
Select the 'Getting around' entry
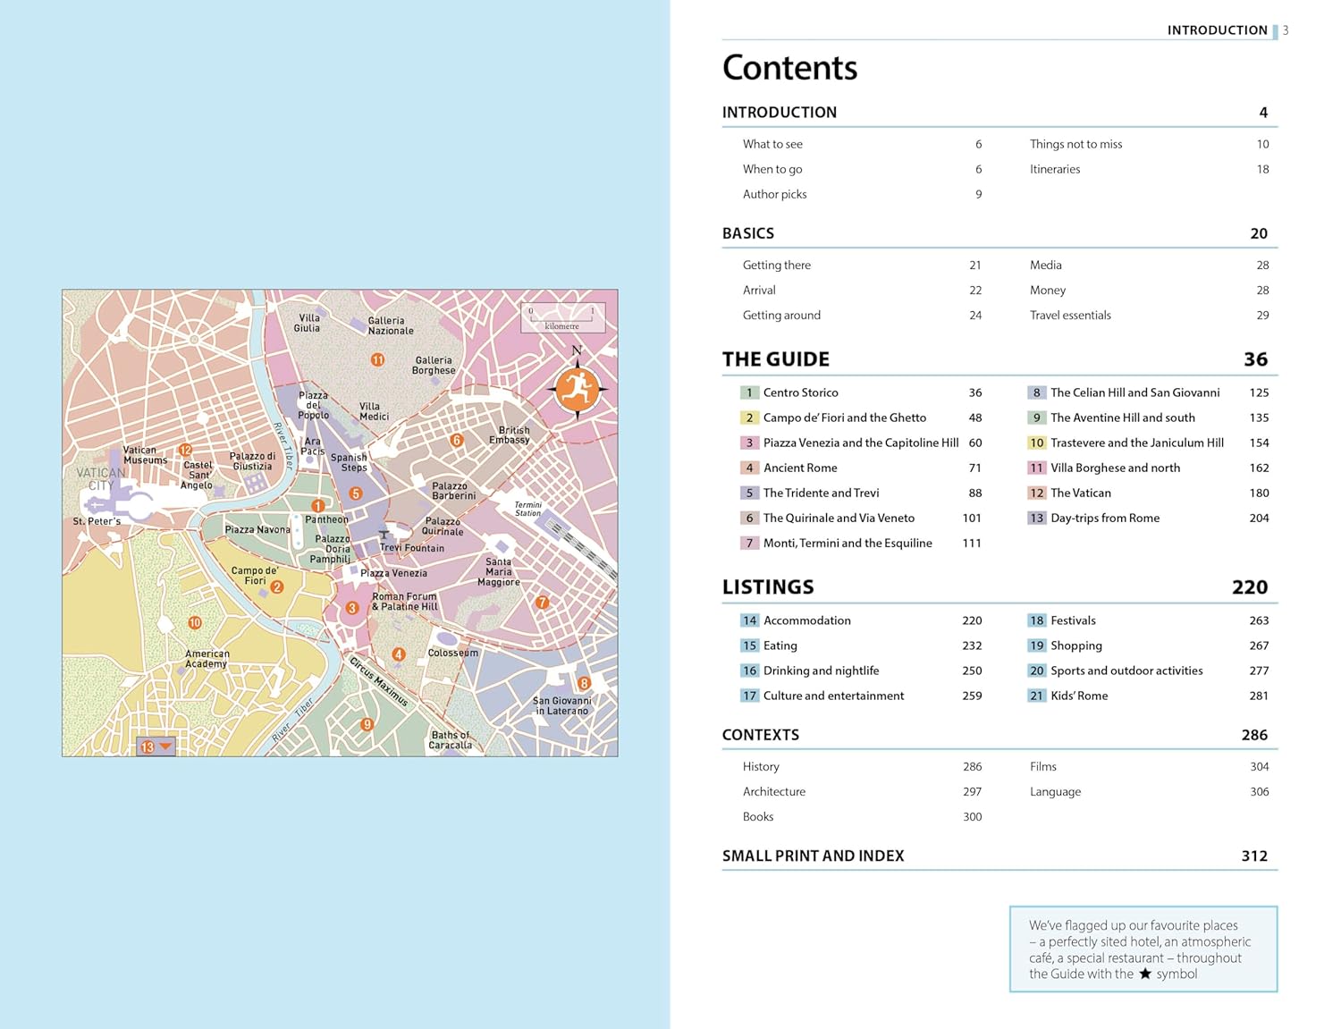(x=781, y=316)
